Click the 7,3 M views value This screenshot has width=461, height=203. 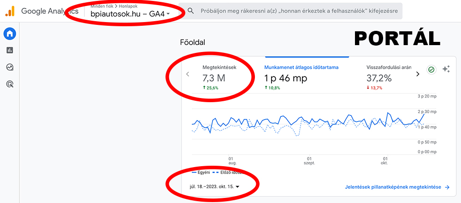pyautogui.click(x=214, y=78)
